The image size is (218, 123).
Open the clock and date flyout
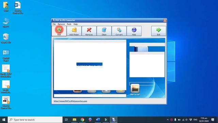pyautogui.click(x=204, y=120)
